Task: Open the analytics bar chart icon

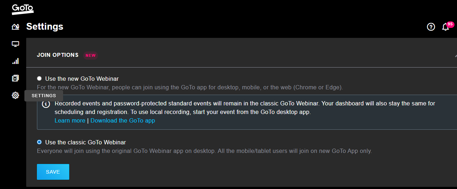Action: 15,61
